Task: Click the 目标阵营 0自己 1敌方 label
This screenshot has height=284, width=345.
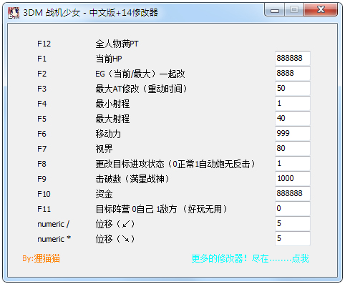Action: pos(161,209)
